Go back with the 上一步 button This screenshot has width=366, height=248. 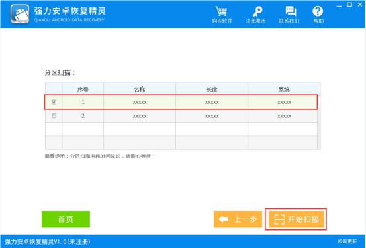tap(238, 219)
